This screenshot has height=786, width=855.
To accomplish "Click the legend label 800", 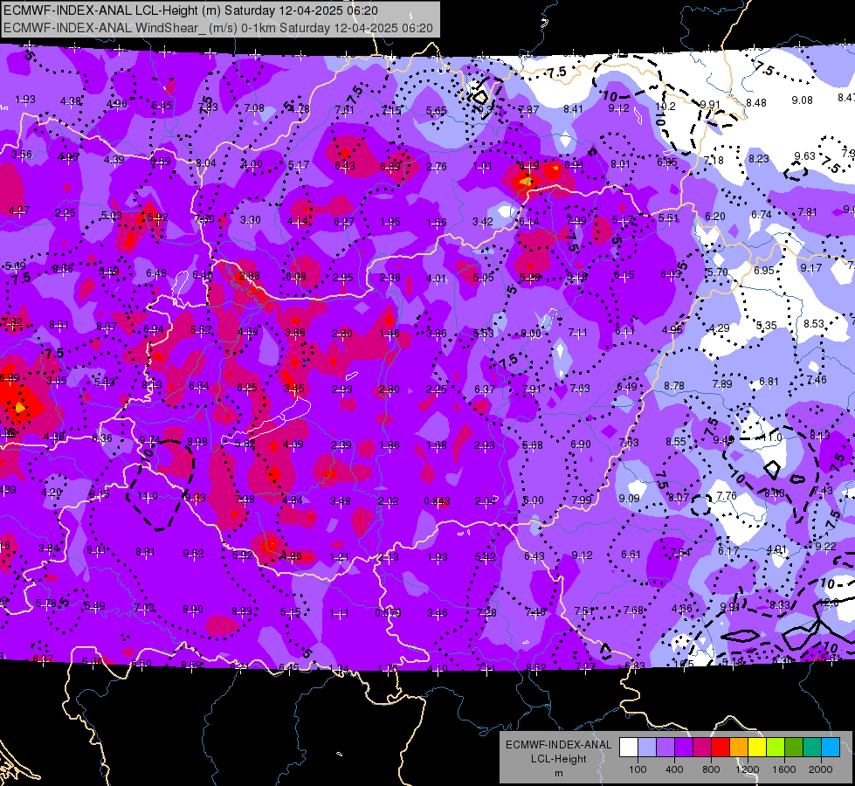I will coord(711,769).
